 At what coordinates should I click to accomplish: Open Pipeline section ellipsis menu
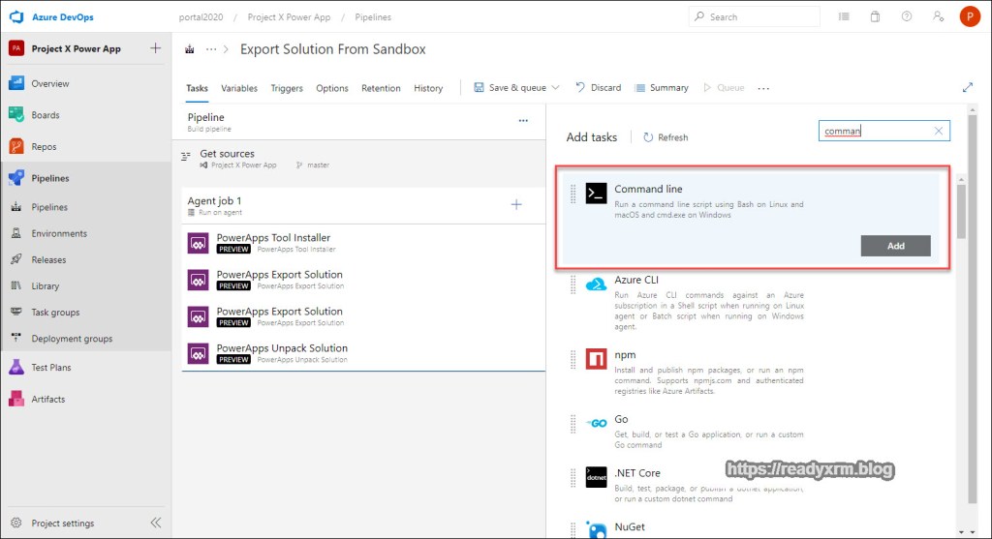tap(523, 121)
